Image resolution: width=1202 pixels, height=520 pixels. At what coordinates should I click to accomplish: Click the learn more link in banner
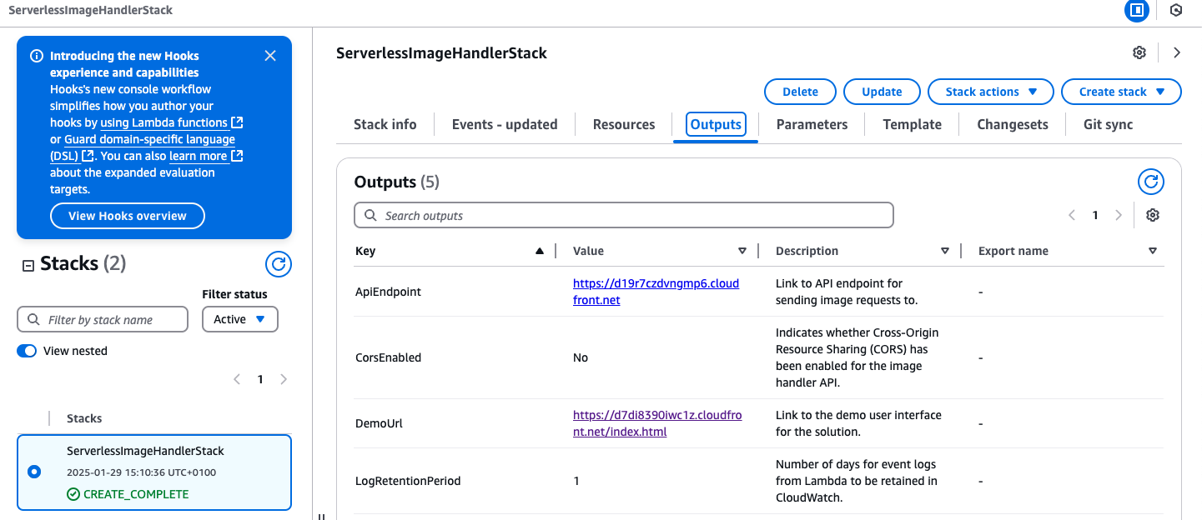tap(206, 156)
